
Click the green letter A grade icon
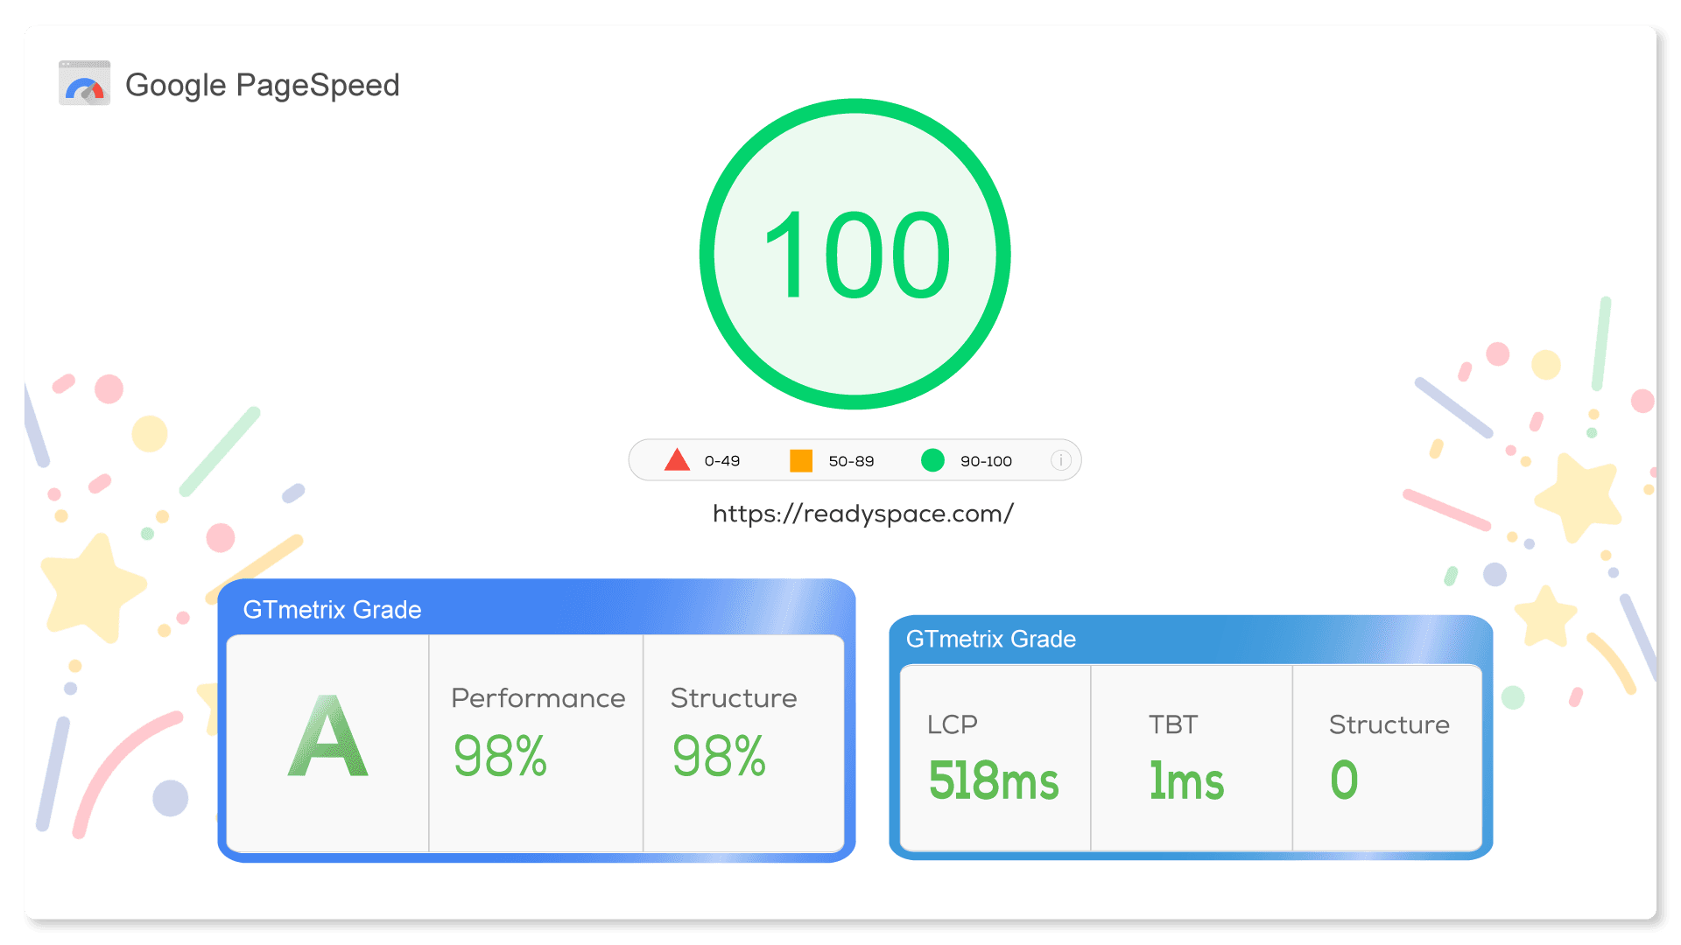click(327, 737)
